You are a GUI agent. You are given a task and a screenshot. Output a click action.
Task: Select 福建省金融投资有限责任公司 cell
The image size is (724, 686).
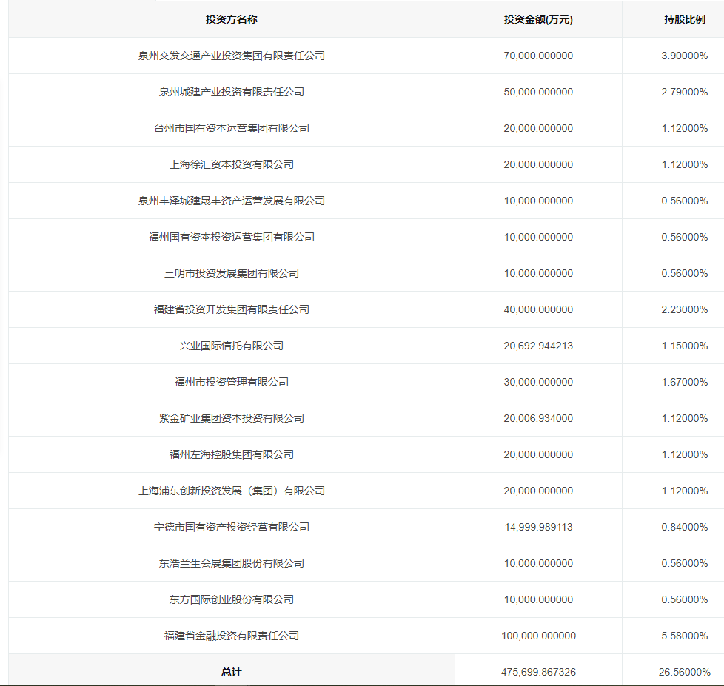click(x=231, y=636)
